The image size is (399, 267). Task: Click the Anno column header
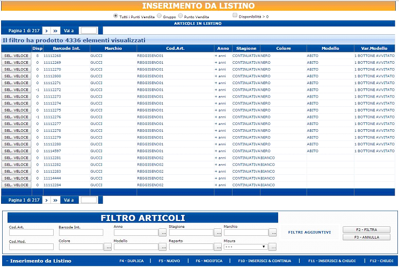(223, 48)
